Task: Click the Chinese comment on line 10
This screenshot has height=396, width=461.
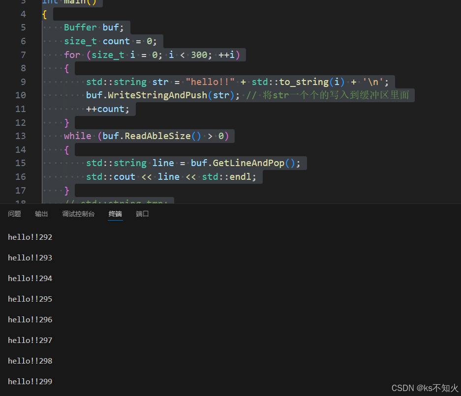Action: coord(328,95)
